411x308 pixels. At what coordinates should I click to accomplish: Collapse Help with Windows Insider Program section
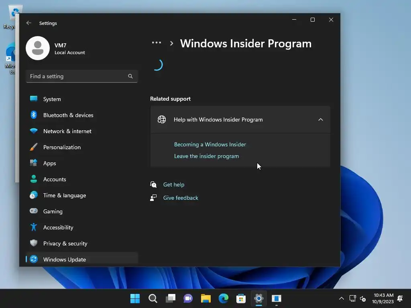pyautogui.click(x=240, y=120)
